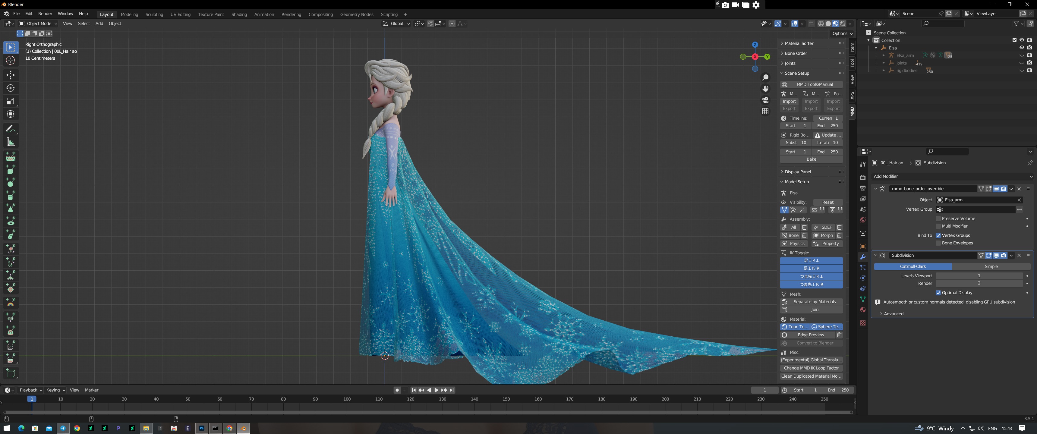This screenshot has height=434, width=1037.
Task: Remove the Subdivision modifier
Action: [1019, 255]
